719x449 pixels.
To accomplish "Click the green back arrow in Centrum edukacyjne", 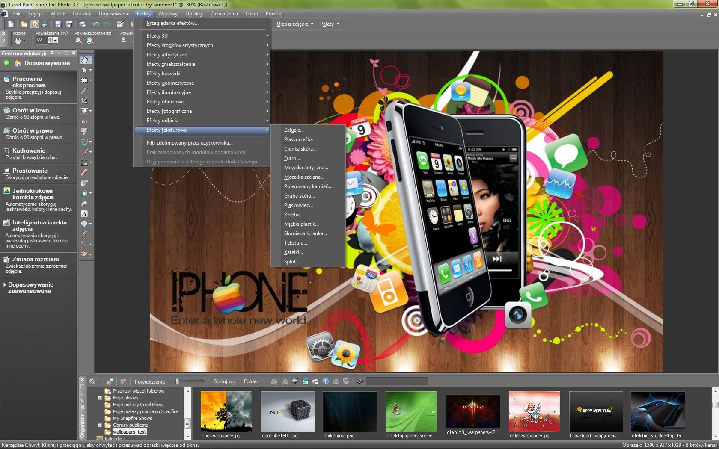I will [x=6, y=63].
